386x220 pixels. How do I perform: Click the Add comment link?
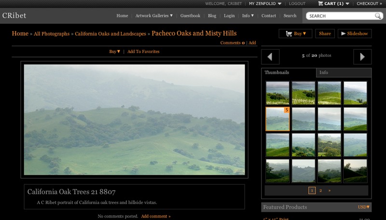click(155, 216)
